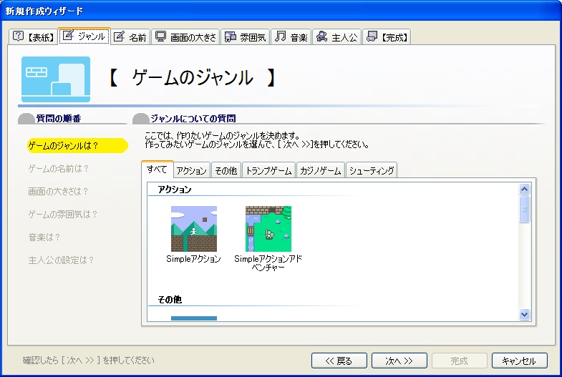This screenshot has height=377, width=562.
Task: Click the << 戻る button
Action: coord(339,361)
